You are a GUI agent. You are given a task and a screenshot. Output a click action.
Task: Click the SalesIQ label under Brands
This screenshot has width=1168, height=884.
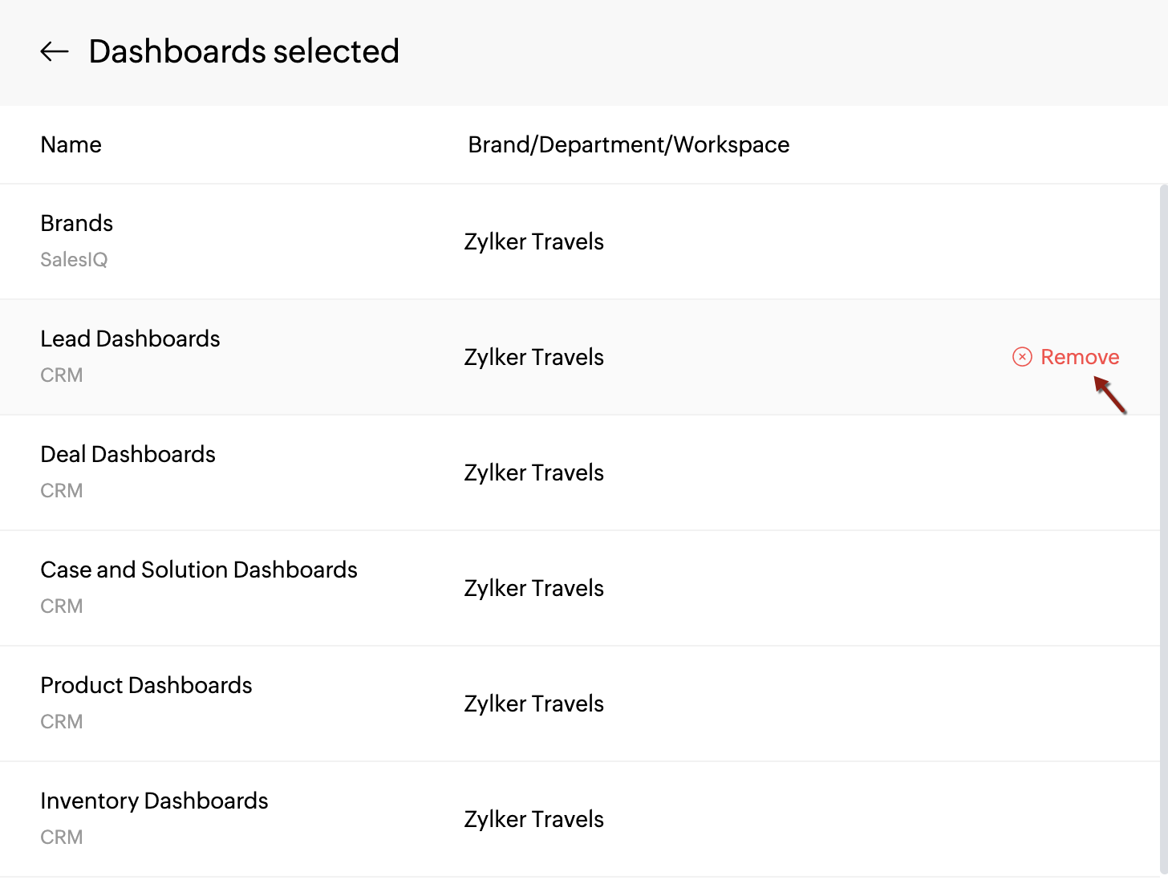(74, 259)
